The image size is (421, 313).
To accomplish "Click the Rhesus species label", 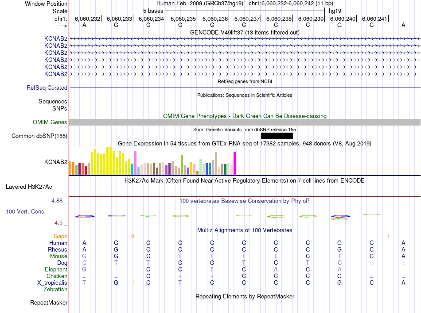I will (x=58, y=249).
